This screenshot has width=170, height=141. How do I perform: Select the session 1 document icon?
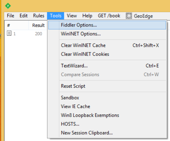click(x=9, y=33)
